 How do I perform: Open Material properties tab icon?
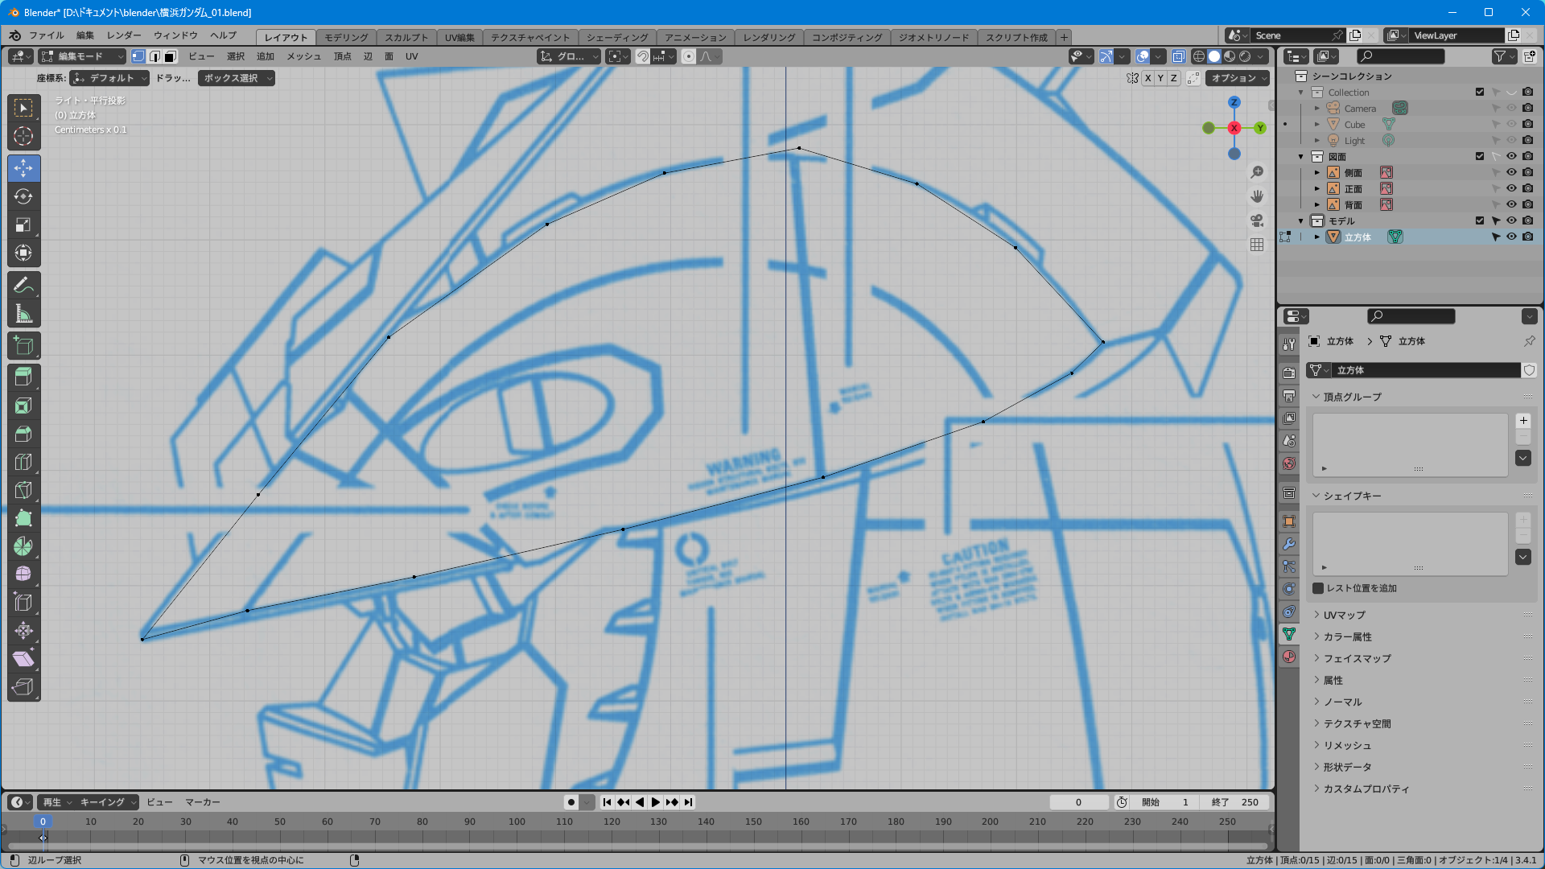pos(1289,657)
